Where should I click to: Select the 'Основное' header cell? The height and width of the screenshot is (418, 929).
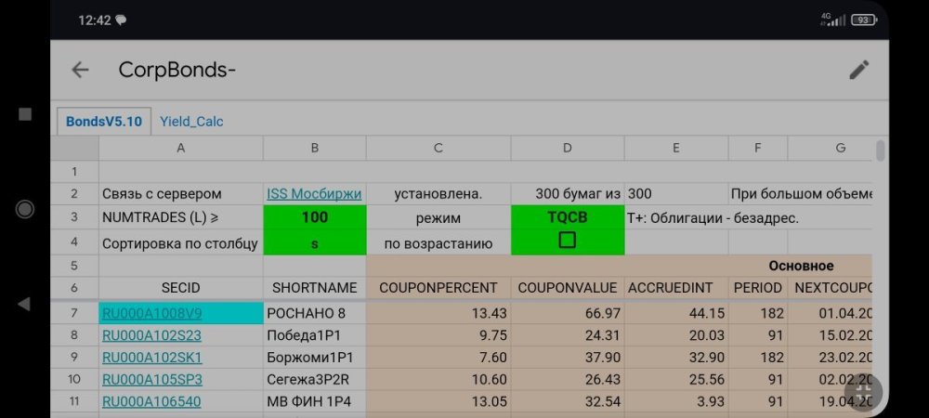point(801,266)
